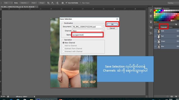Click Make Shape button
Image resolution: width=179 pixels, height=100 pixels.
[42, 3]
